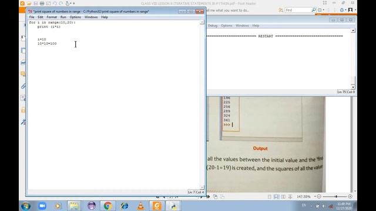Open the Edit menu in the IDLE editor
Viewport: 376px width, 211px height.
point(41,17)
